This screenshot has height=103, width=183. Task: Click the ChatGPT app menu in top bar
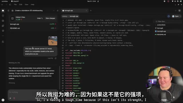(x=15, y=1)
